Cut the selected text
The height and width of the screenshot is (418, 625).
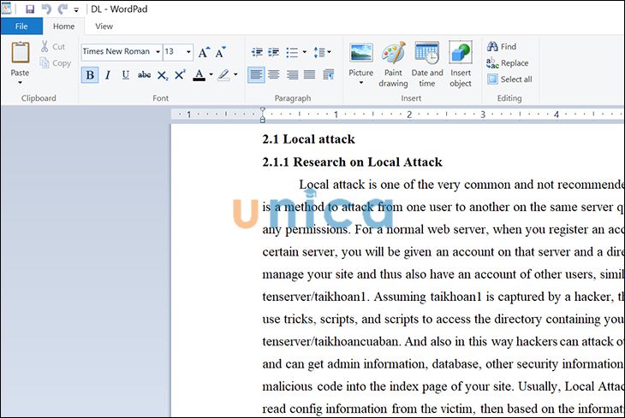tap(53, 46)
